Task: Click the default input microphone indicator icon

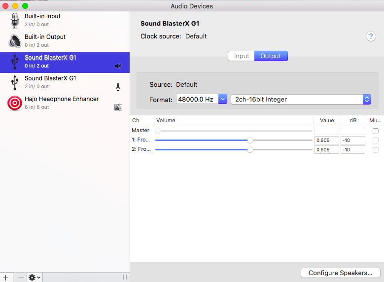Action: click(x=118, y=87)
